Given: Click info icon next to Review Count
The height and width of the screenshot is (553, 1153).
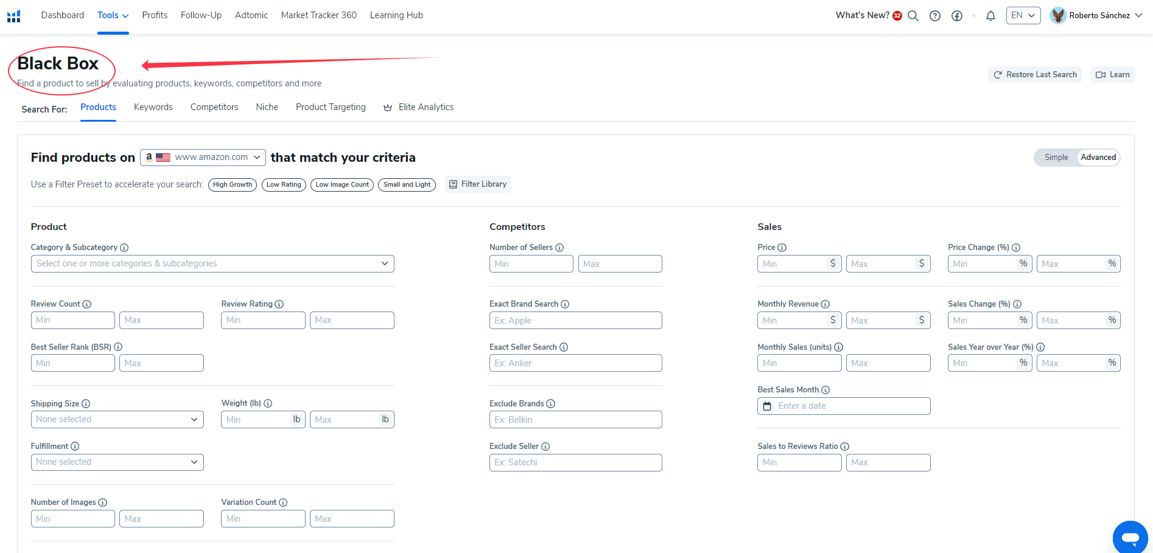Looking at the screenshot, I should click(x=87, y=304).
